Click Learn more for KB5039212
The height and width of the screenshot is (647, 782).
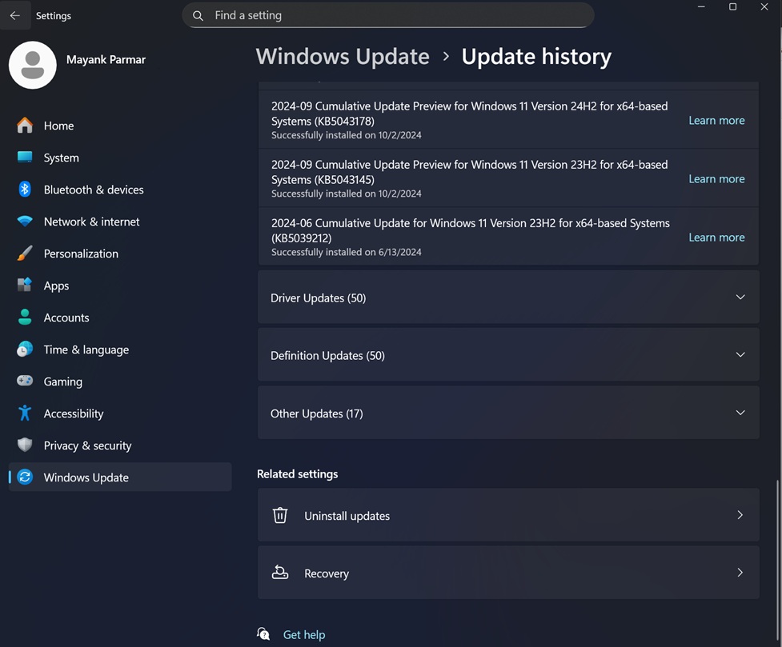tap(716, 238)
